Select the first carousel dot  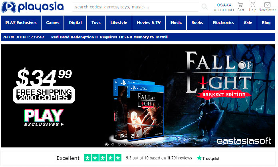106,144
